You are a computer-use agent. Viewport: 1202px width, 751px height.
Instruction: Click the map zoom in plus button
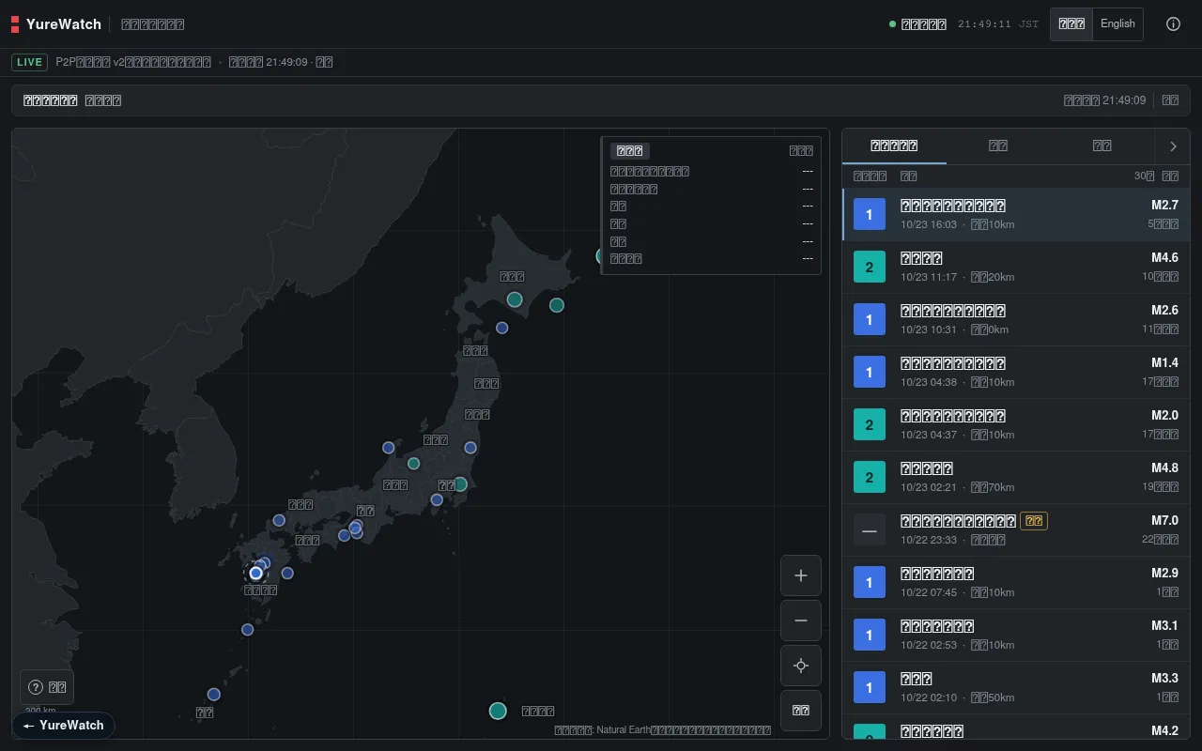click(801, 575)
